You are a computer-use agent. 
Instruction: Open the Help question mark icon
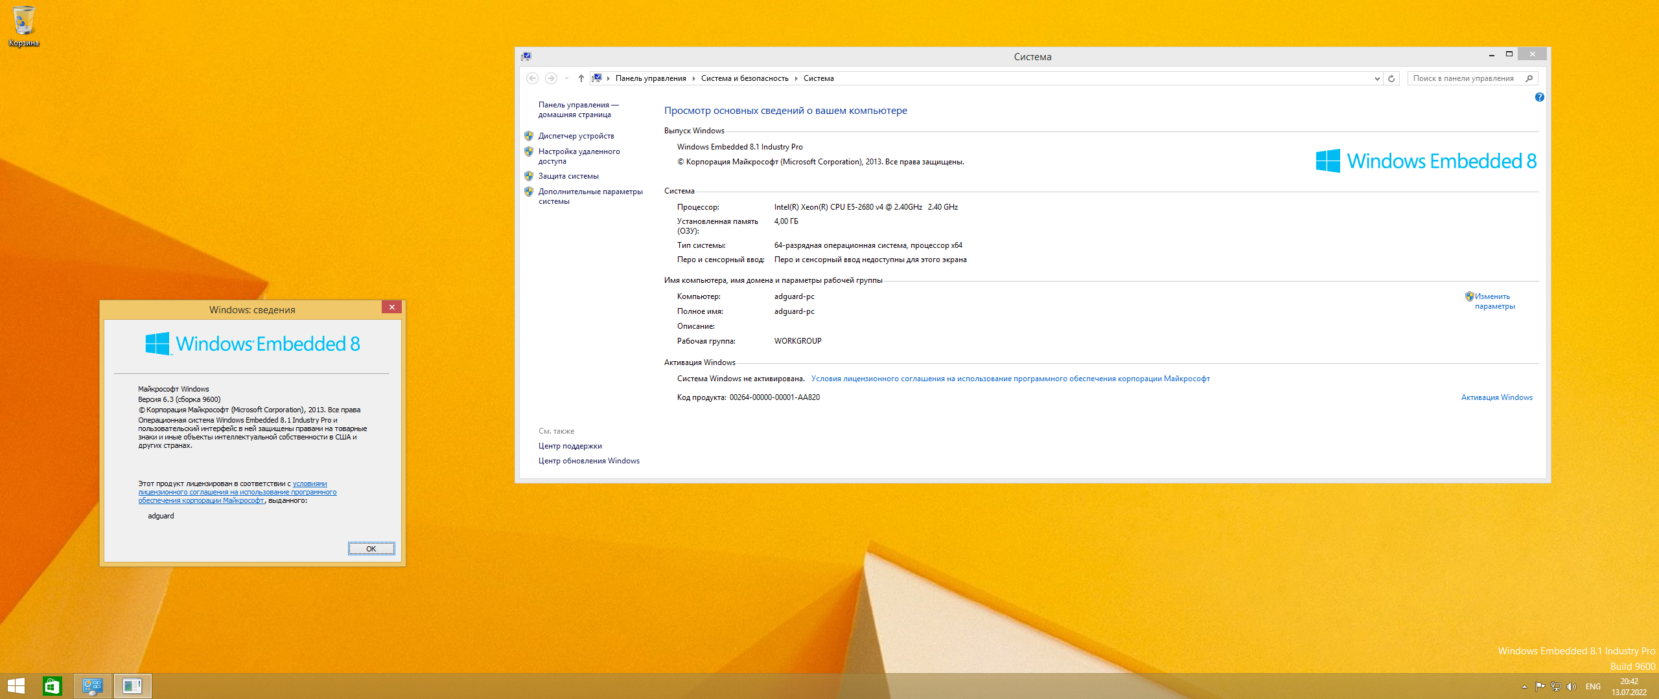click(1540, 97)
